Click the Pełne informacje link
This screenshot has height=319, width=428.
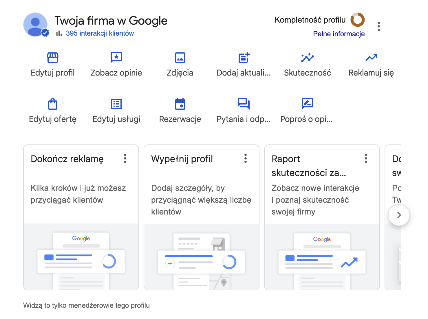point(339,34)
